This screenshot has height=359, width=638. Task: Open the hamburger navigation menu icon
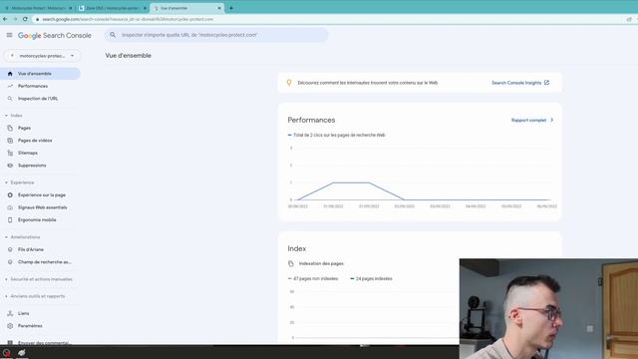point(9,36)
